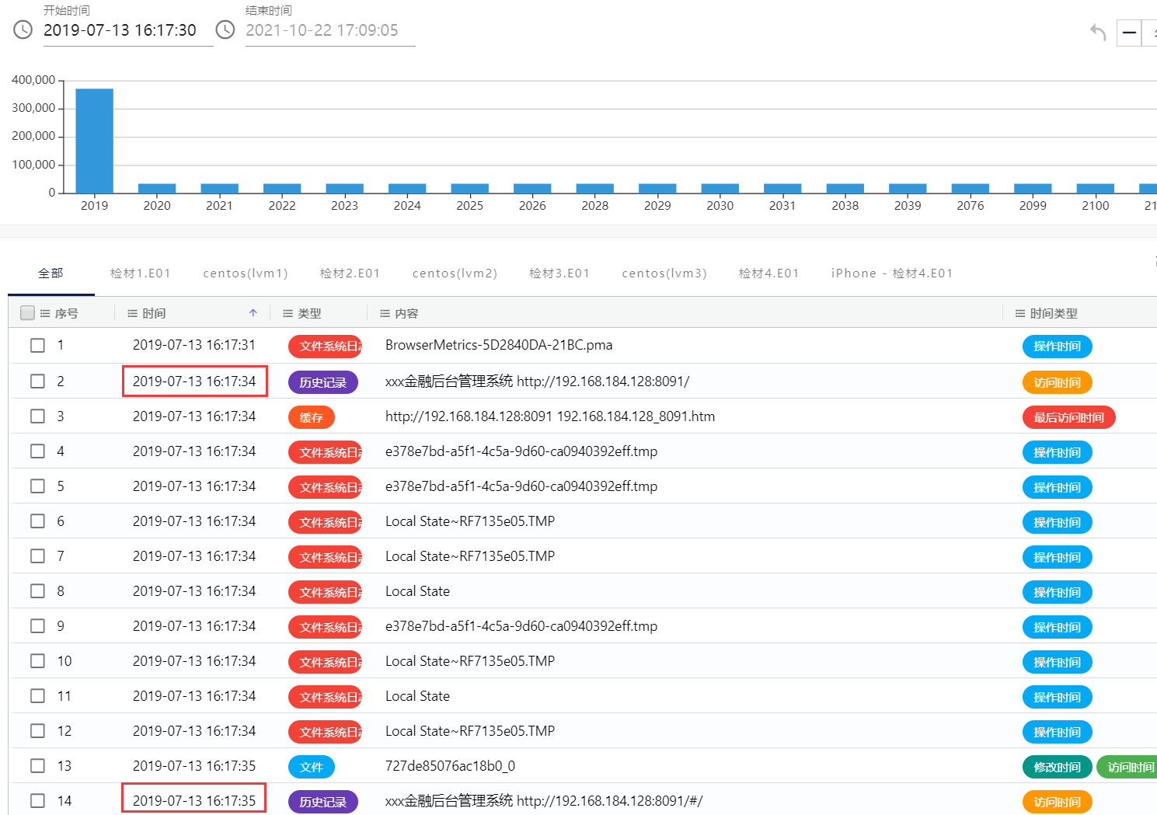Image resolution: width=1157 pixels, height=815 pixels.
Task: Click the 文件系统日志 tag in row 1
Action: 326,347
